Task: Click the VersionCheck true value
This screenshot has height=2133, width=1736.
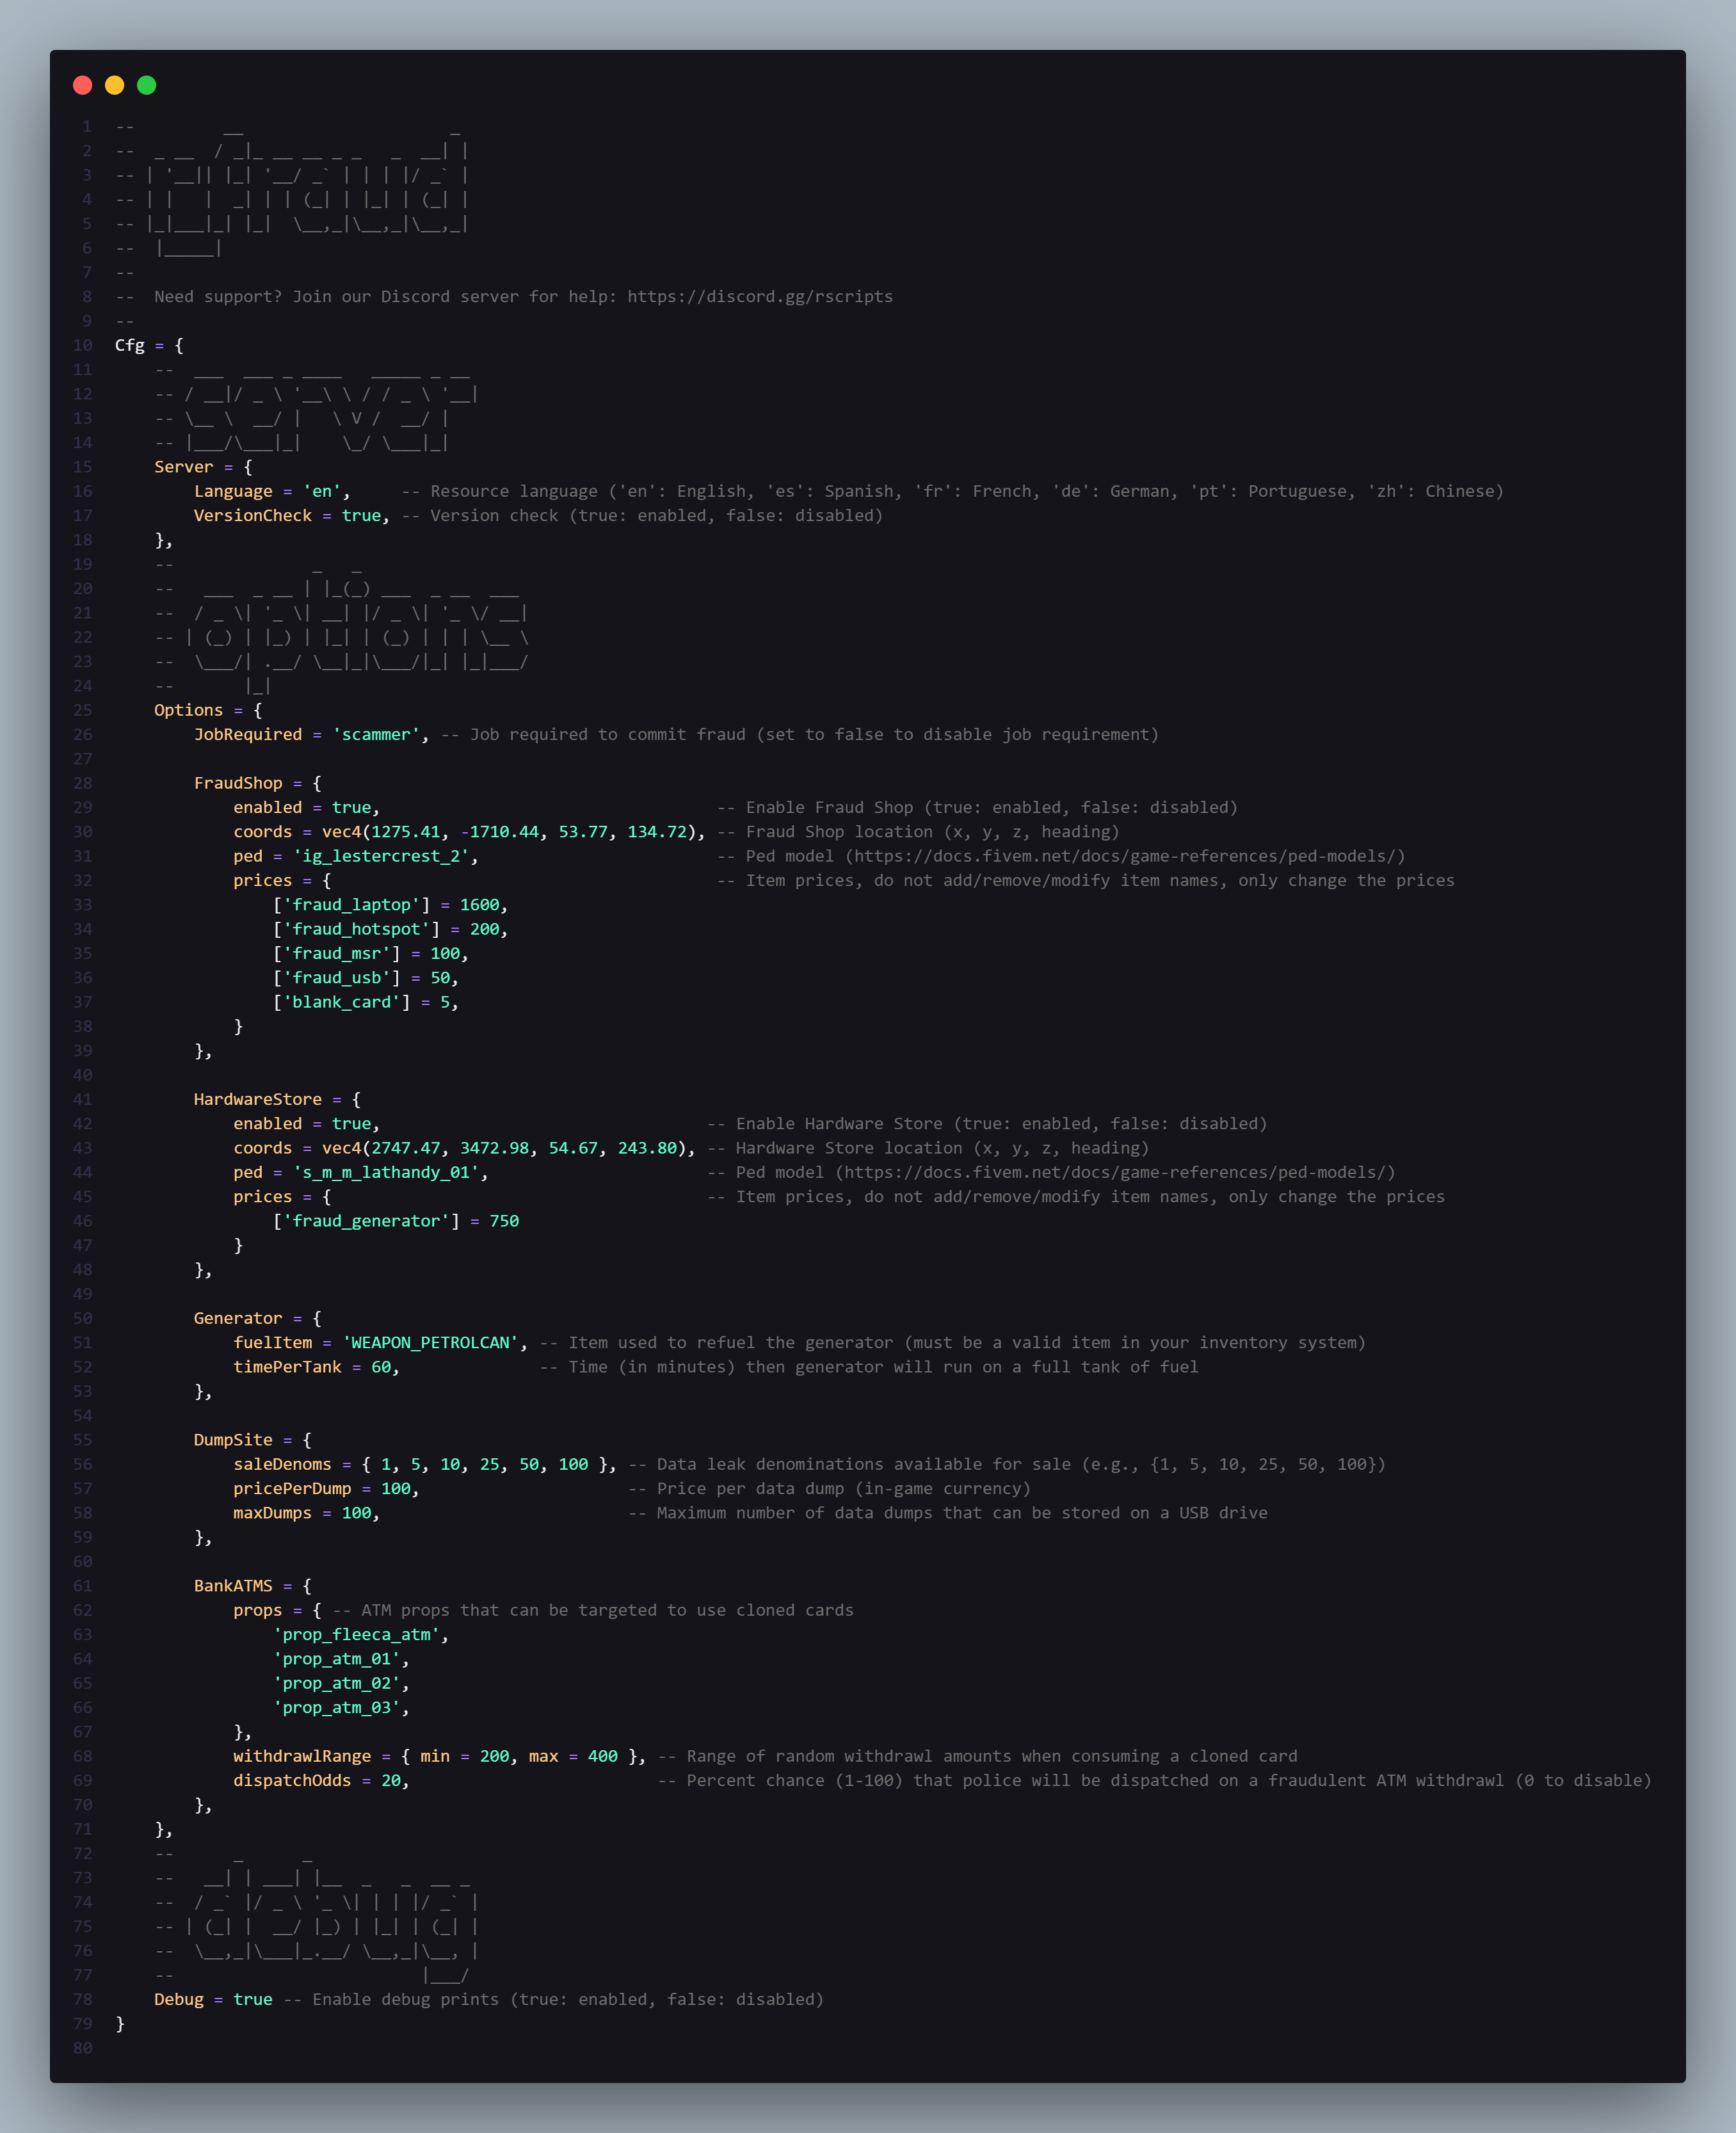Action: [361, 516]
